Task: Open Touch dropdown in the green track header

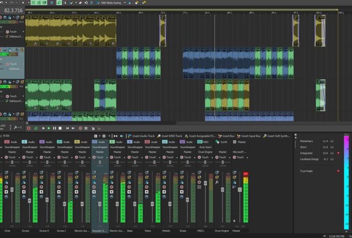Action: [23, 96]
